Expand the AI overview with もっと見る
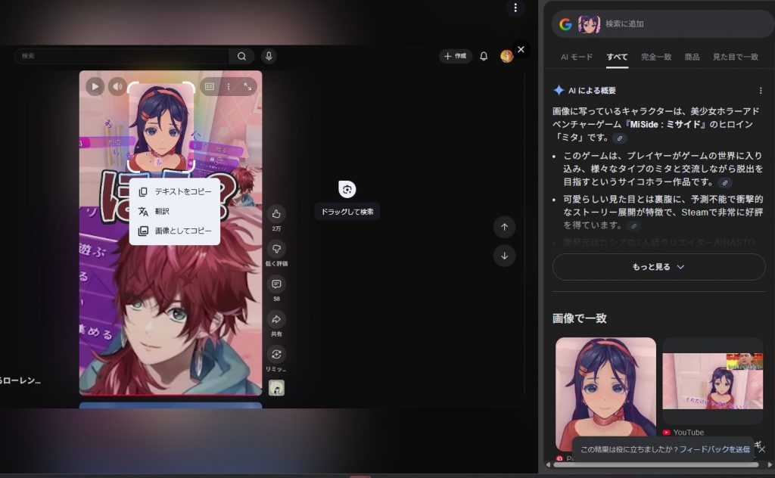This screenshot has width=775, height=478. pyautogui.click(x=658, y=267)
